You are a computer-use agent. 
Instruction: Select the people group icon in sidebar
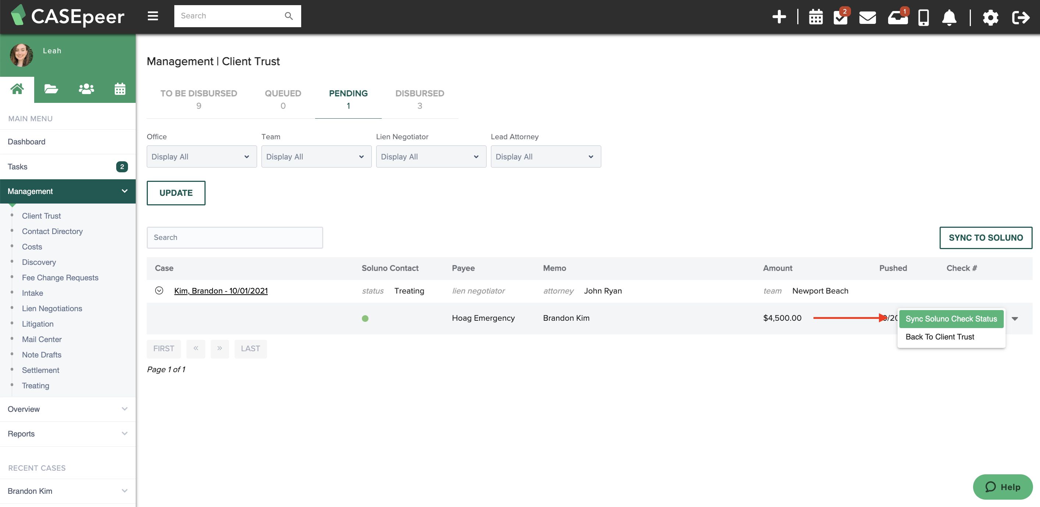pyautogui.click(x=86, y=89)
